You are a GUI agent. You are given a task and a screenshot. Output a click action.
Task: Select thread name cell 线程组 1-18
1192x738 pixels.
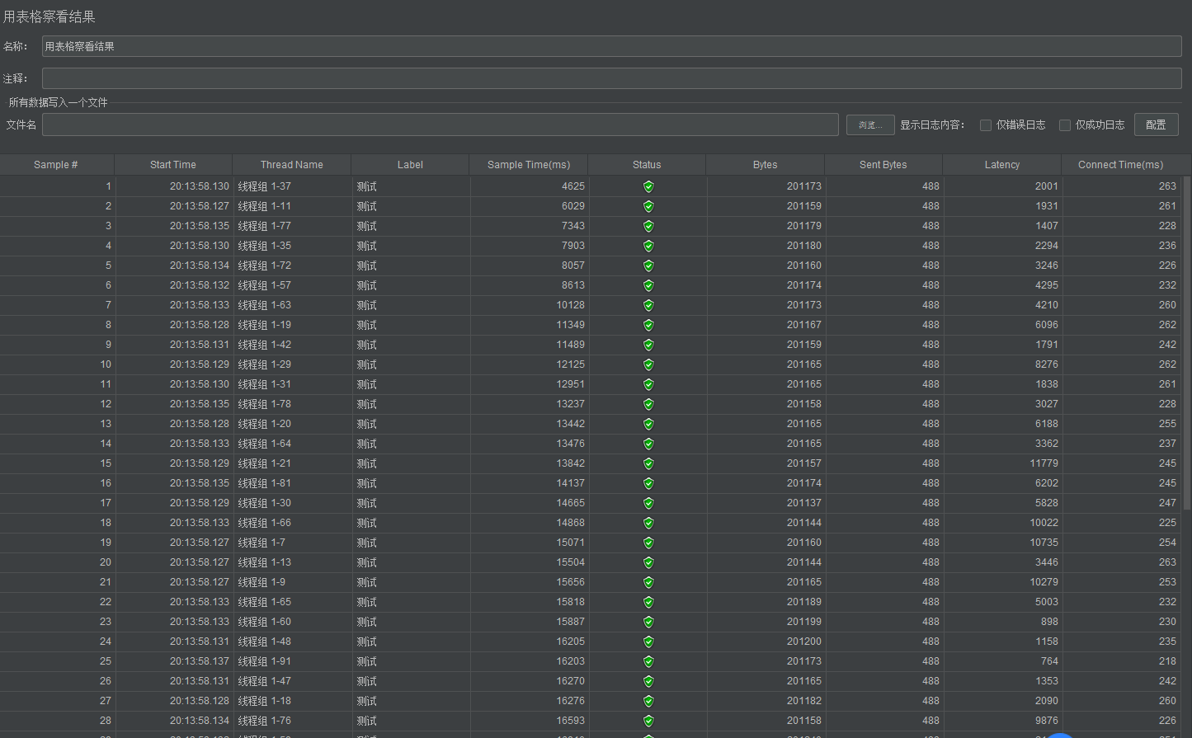(265, 701)
